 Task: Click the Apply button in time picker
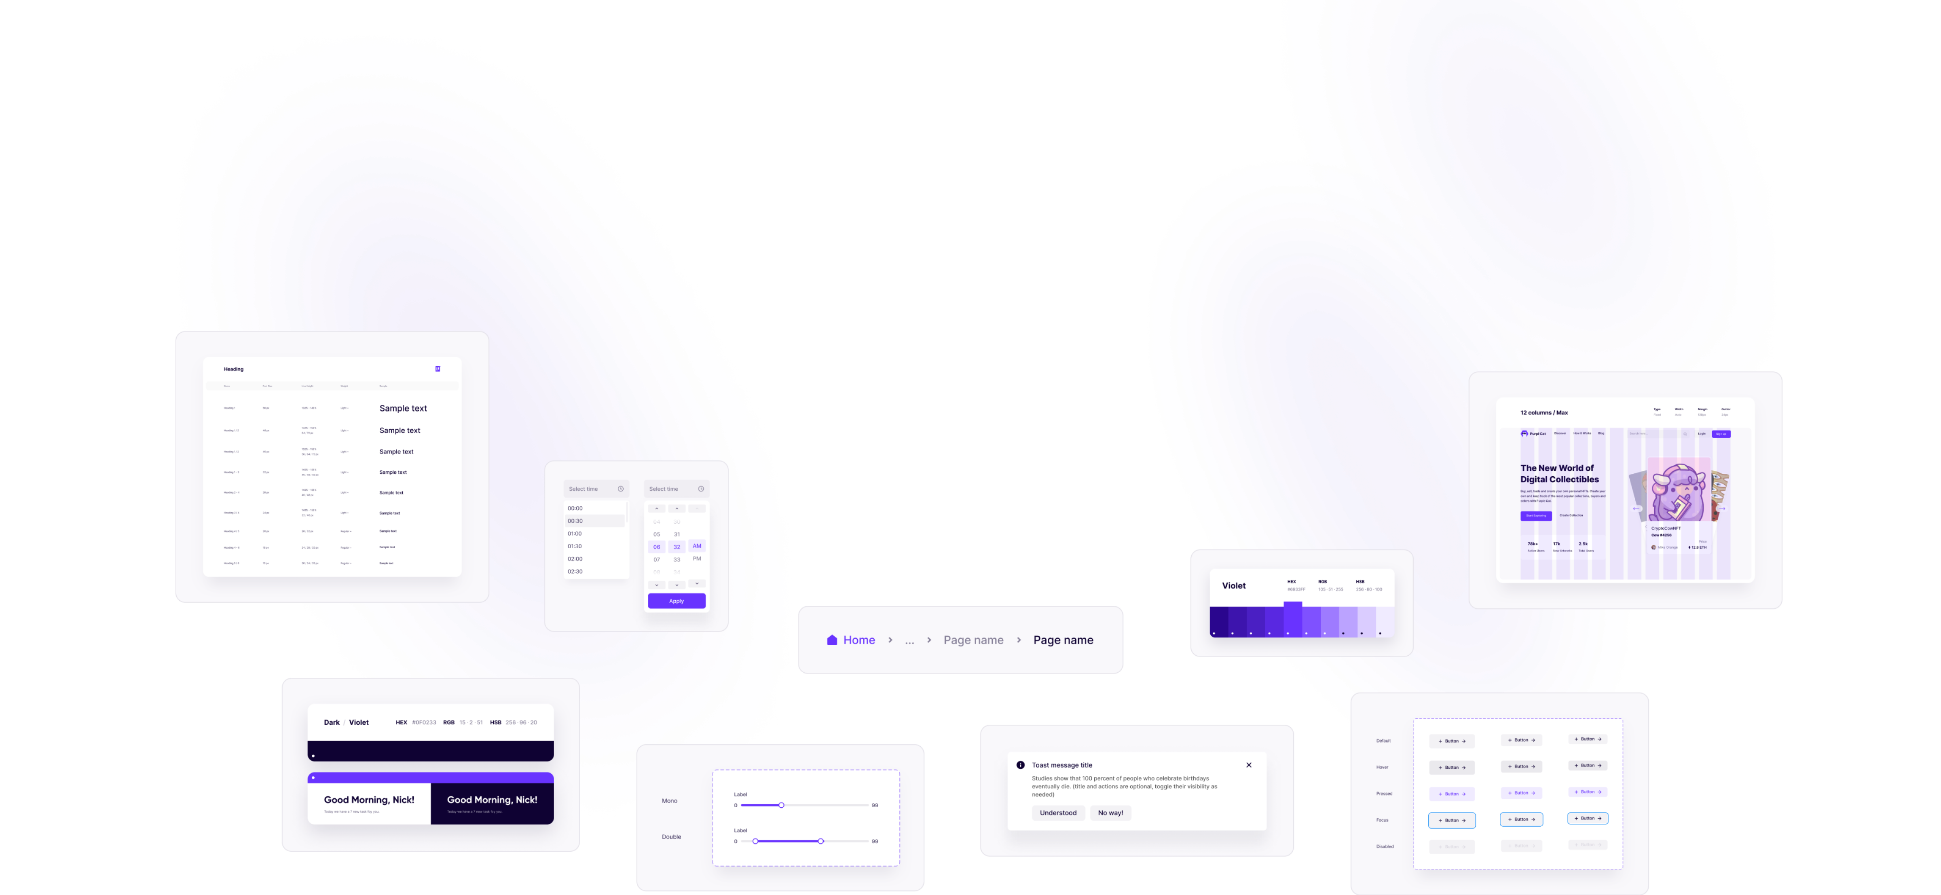coord(677,600)
